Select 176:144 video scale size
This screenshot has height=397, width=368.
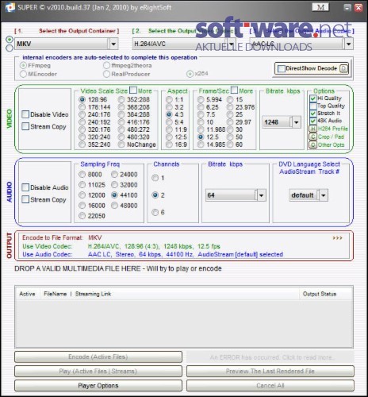coord(82,107)
